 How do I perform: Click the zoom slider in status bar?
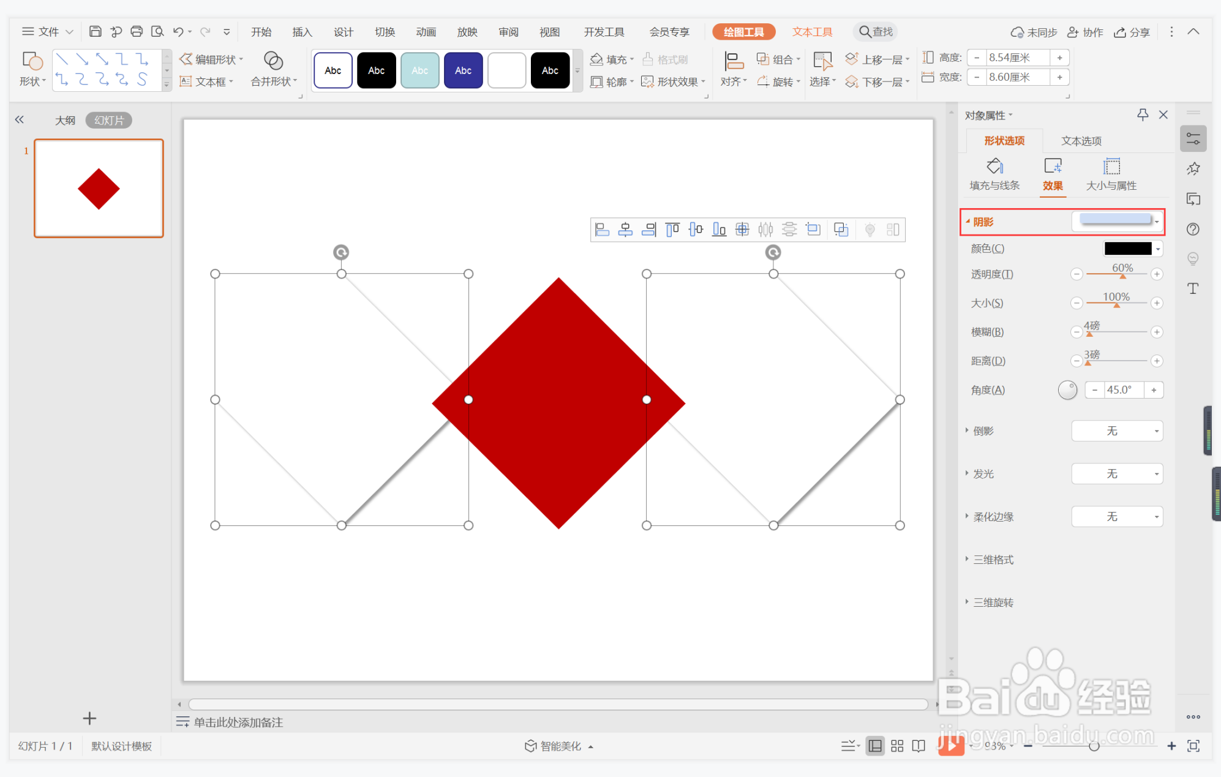coord(1094,746)
